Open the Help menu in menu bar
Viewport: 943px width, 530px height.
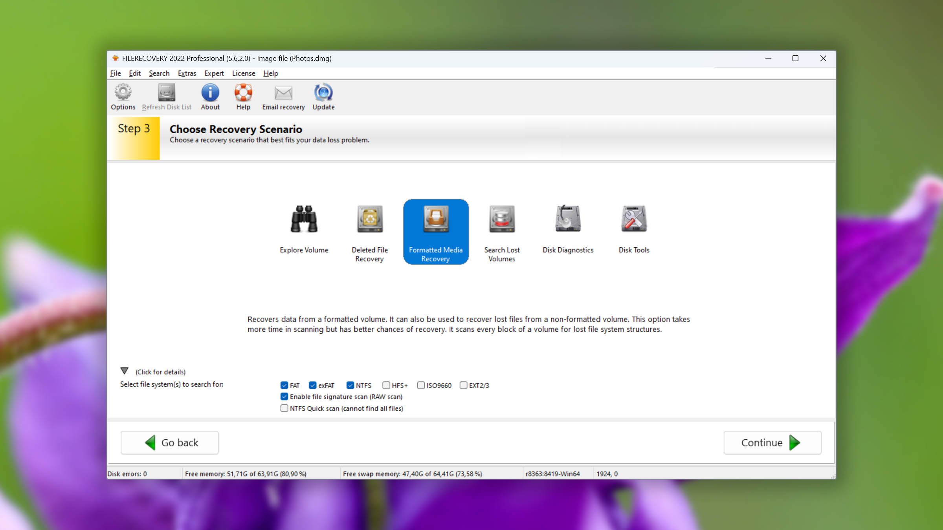pos(271,73)
